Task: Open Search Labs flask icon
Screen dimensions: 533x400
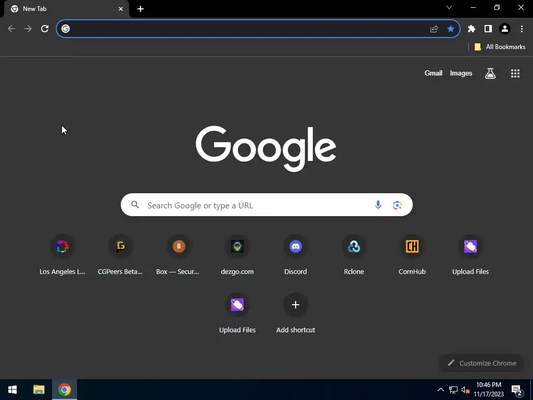Action: 490,73
